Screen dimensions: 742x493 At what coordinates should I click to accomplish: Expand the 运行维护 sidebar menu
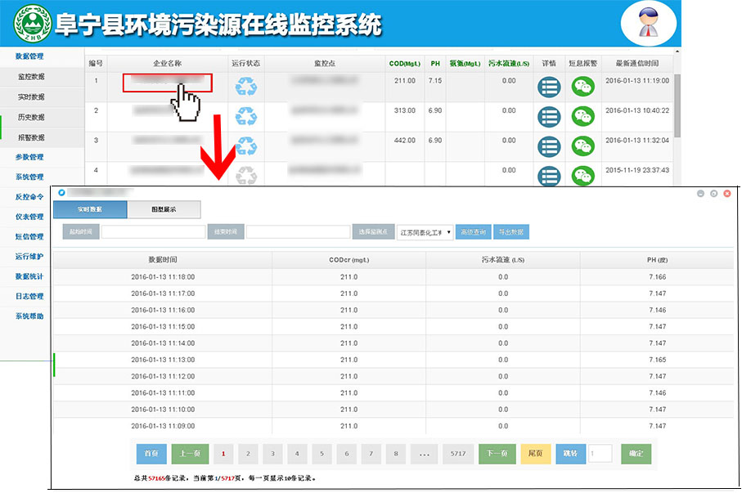point(29,257)
